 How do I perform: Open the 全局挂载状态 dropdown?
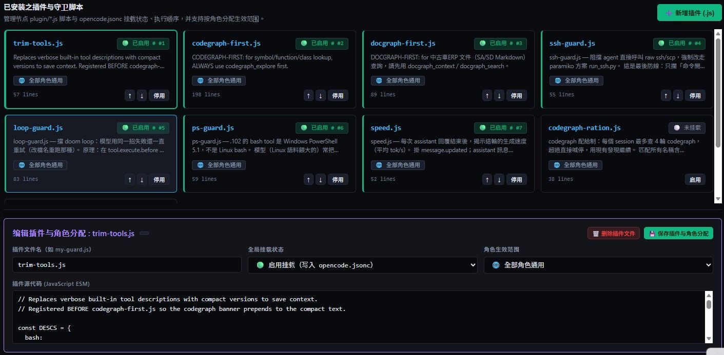tap(363, 265)
